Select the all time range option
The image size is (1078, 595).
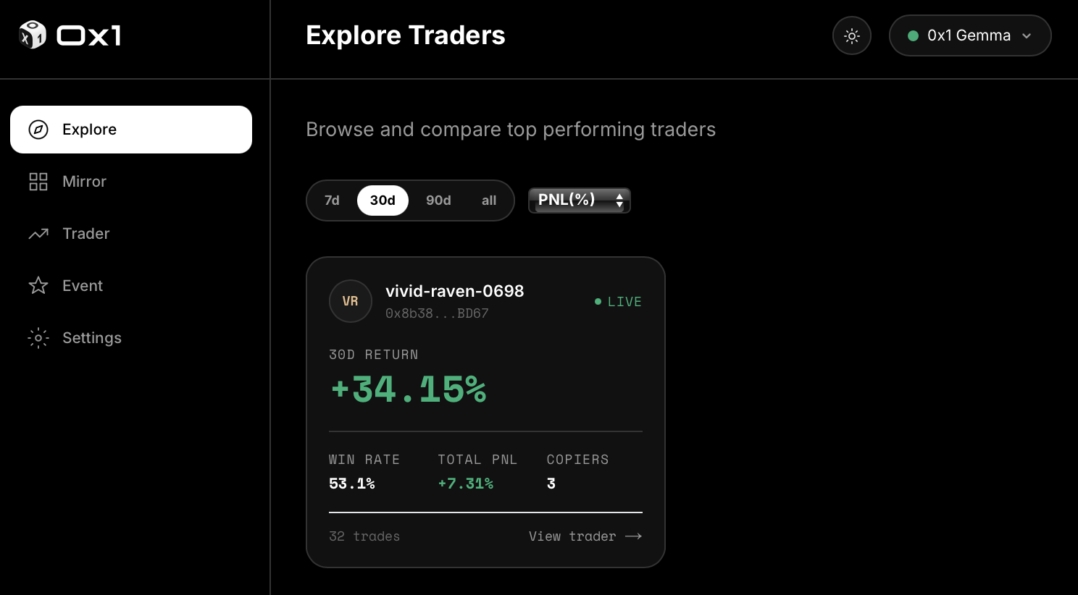pyautogui.click(x=488, y=201)
